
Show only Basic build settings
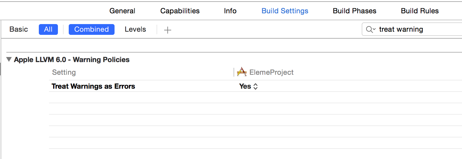pyautogui.click(x=19, y=29)
